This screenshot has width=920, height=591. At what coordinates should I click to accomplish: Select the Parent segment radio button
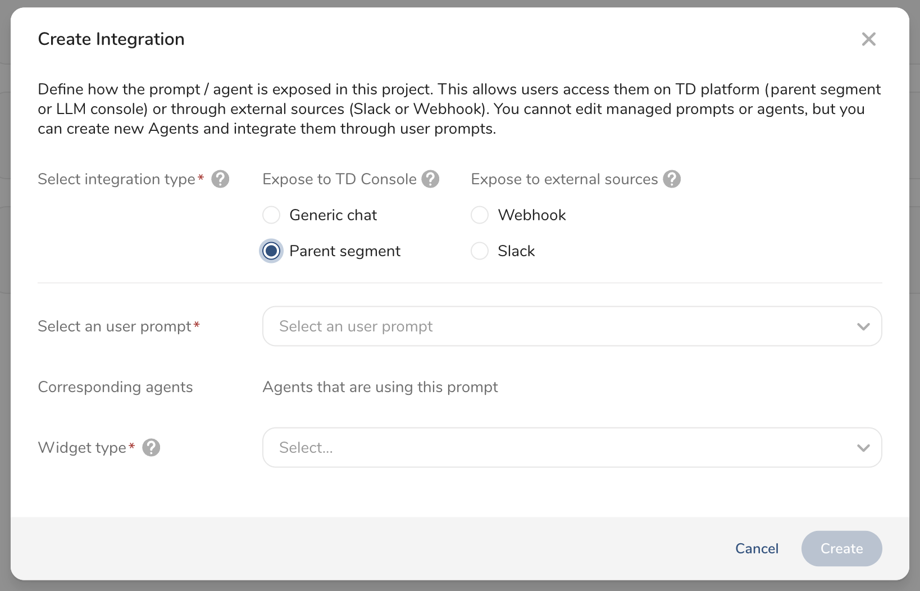tap(271, 251)
